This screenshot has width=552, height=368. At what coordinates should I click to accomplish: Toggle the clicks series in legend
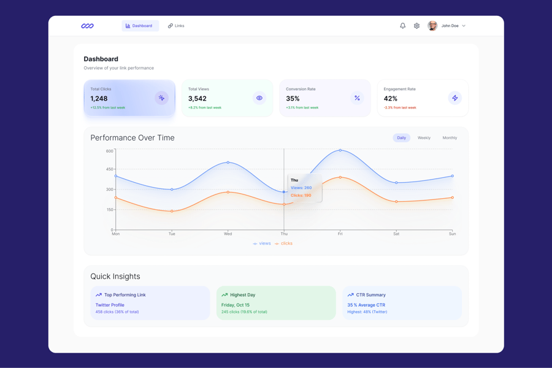click(283, 243)
